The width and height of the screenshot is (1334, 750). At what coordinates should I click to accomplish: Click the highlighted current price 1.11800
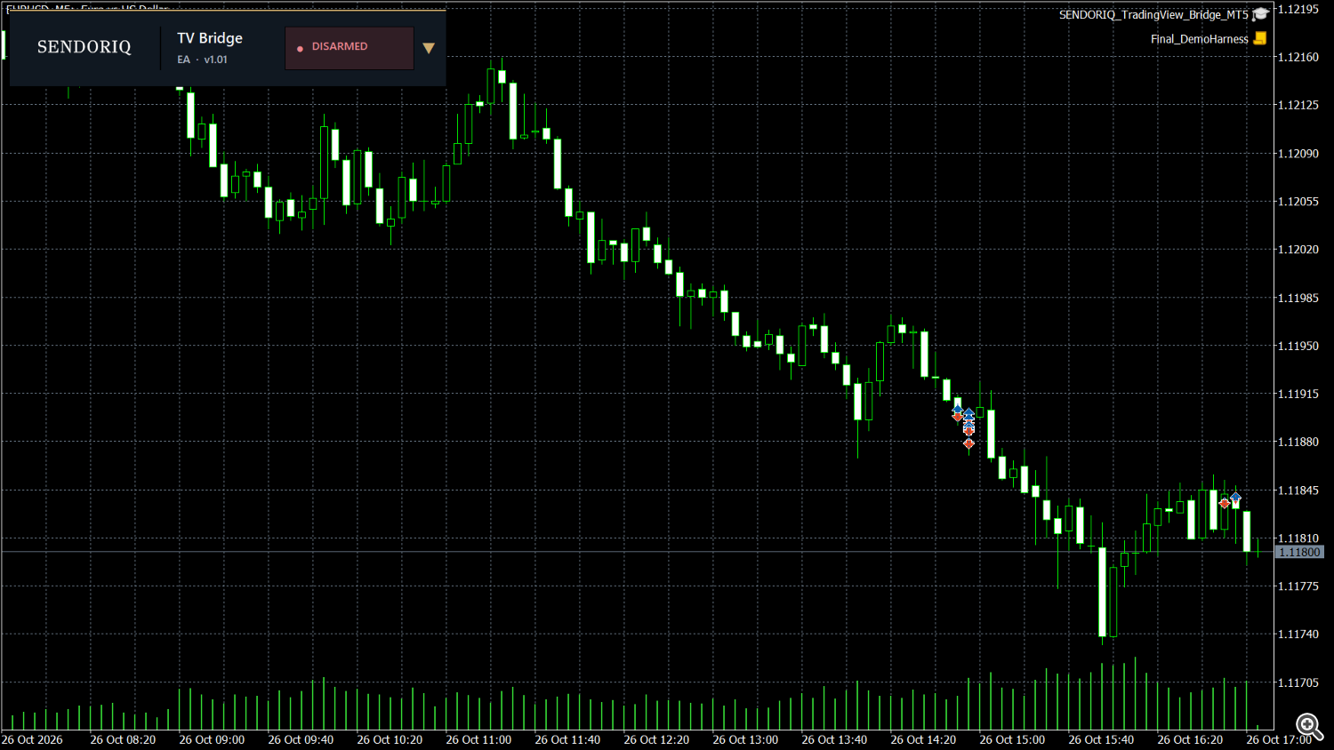pyautogui.click(x=1299, y=552)
